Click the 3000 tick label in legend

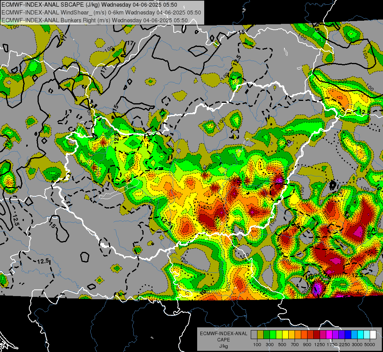tap(357, 345)
